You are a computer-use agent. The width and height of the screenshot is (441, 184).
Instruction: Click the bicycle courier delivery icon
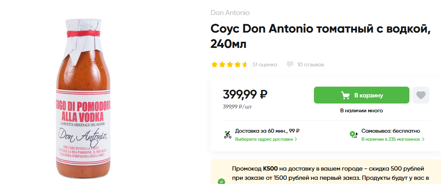(x=227, y=135)
